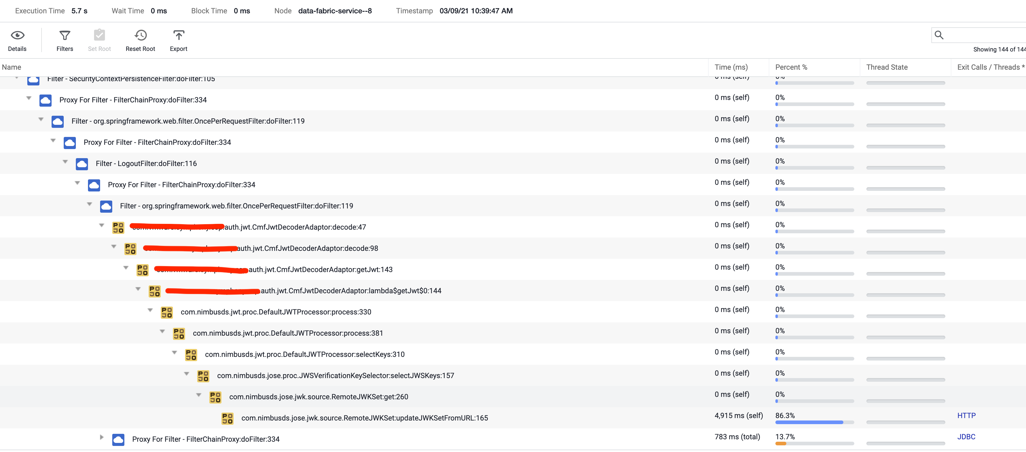
Task: Open the HTTP exit call link
Action: [x=966, y=415]
